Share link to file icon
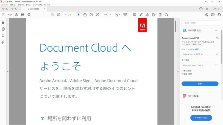This screenshot has height=125, width=223. point(206,15)
